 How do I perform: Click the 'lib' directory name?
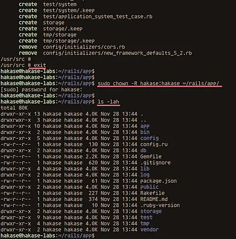click(145, 168)
